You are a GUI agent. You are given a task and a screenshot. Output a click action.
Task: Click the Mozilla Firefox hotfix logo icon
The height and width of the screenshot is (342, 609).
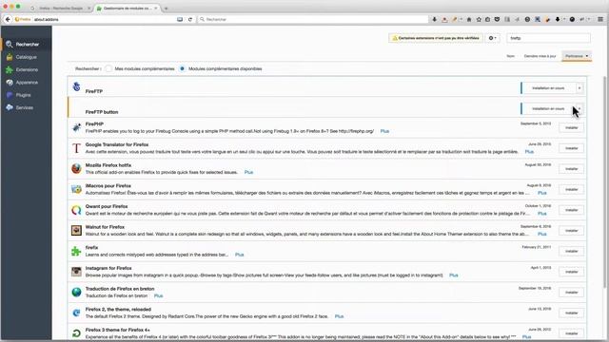[76, 168]
